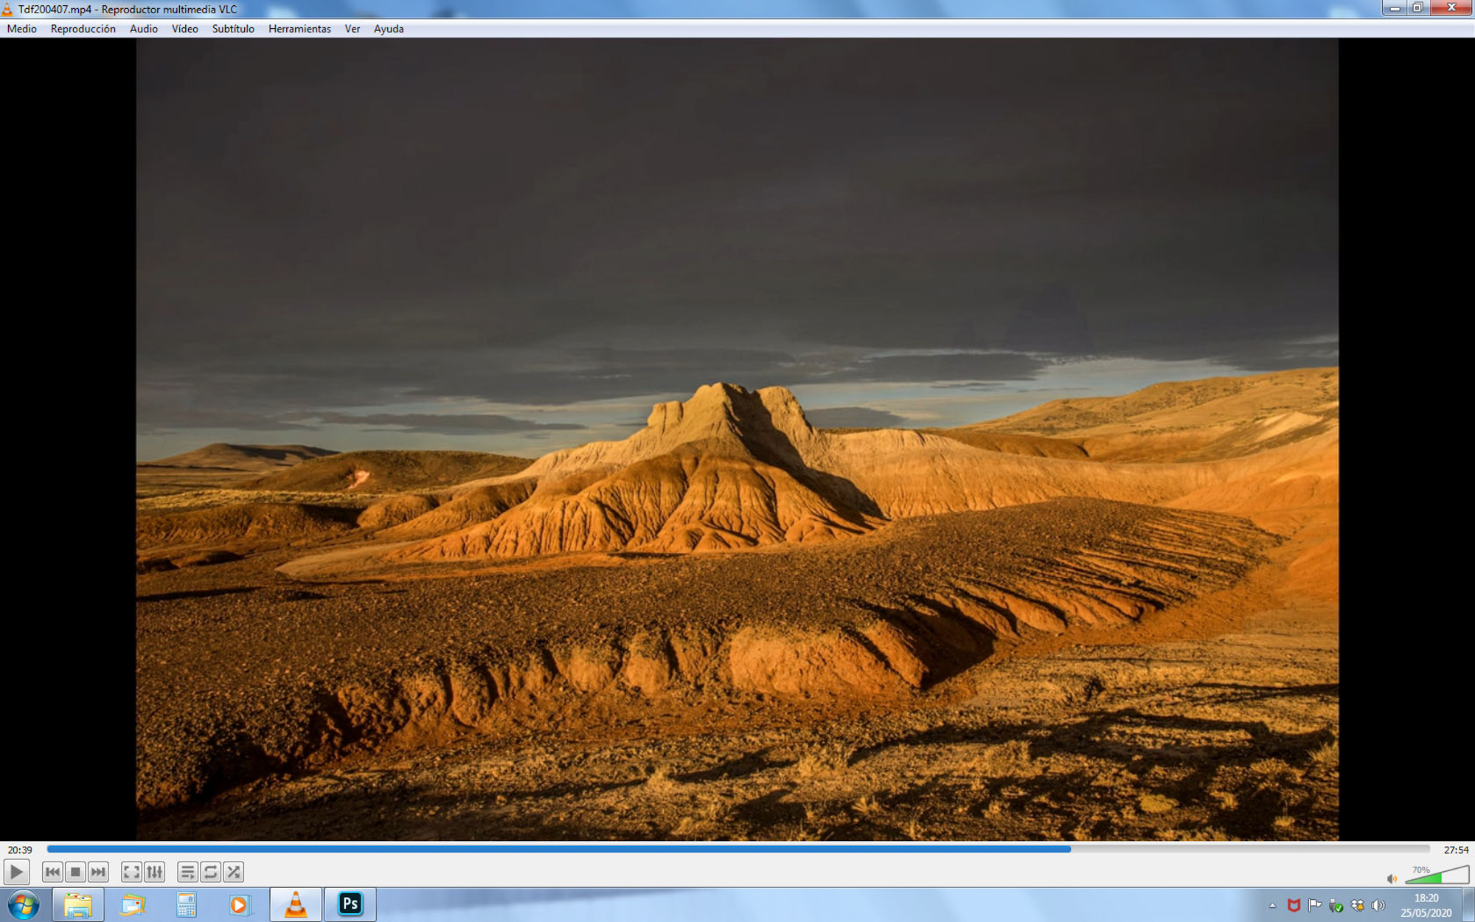The width and height of the screenshot is (1475, 922).
Task: Open the Herramientas menu
Action: (x=299, y=29)
